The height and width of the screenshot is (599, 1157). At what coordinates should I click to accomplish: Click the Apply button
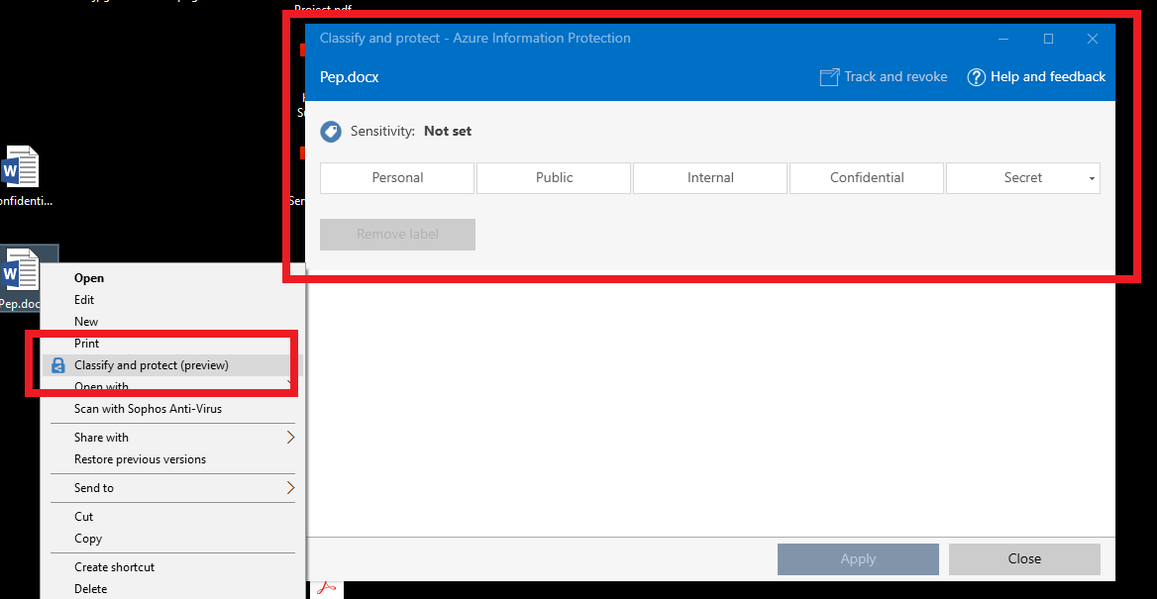(858, 559)
